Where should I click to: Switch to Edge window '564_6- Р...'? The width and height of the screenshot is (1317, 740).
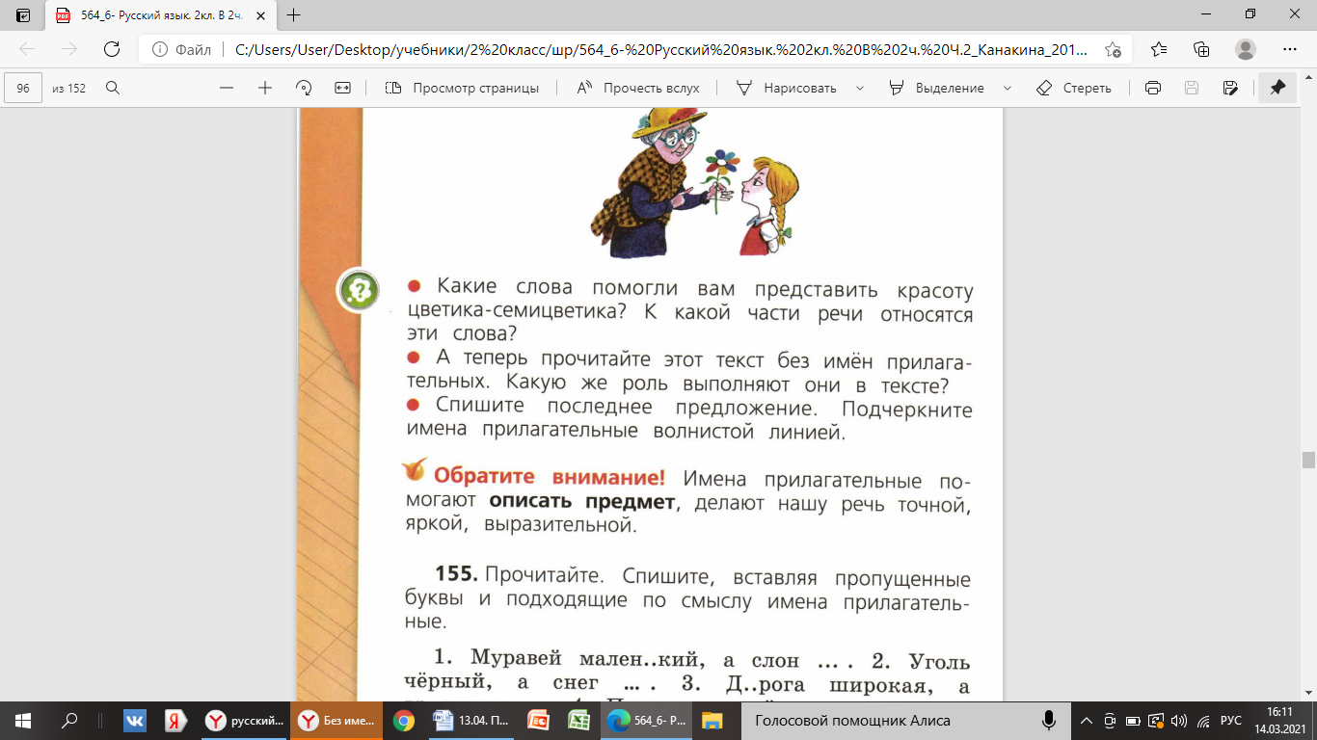tap(645, 720)
